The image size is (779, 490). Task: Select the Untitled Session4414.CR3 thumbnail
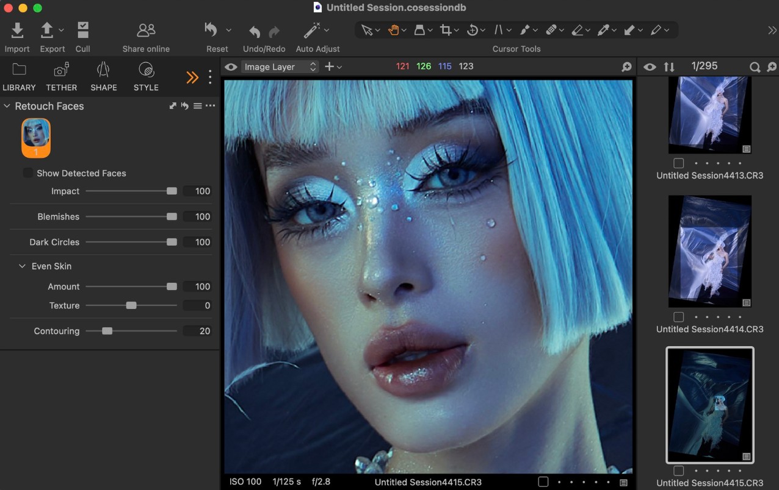[x=709, y=251]
